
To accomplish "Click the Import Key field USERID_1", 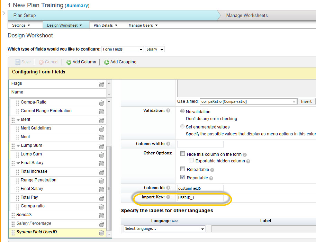I will pyautogui.click(x=200, y=197).
